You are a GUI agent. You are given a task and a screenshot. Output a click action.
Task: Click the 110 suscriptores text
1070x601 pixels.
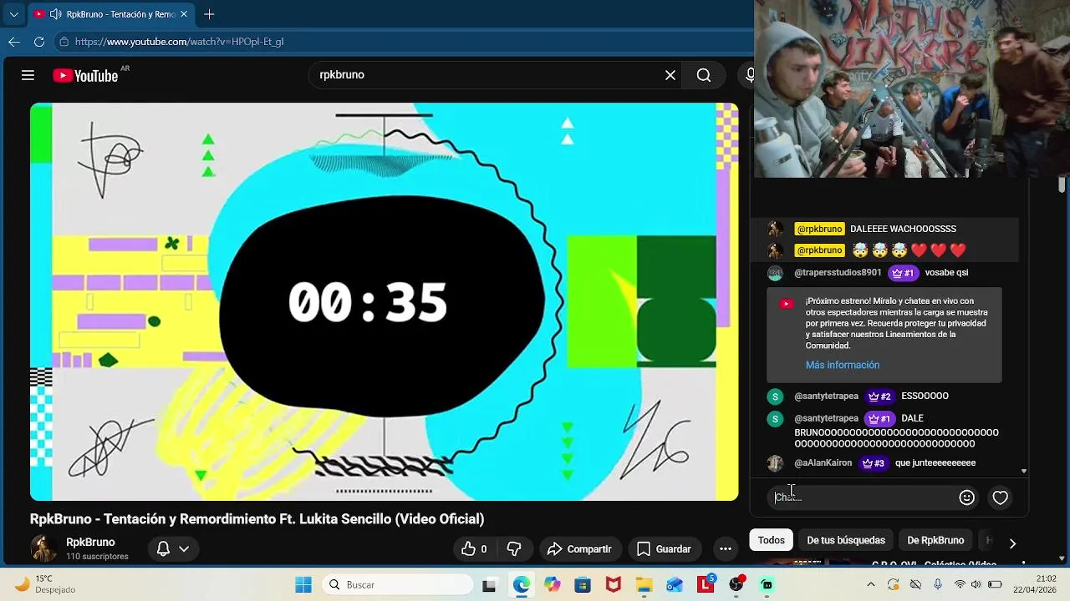(97, 557)
